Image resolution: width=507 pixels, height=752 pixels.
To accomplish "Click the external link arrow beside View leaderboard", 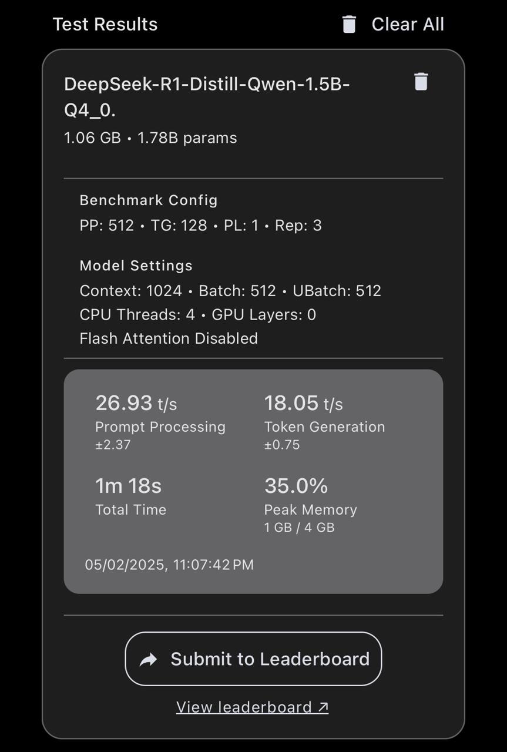I will [x=322, y=707].
